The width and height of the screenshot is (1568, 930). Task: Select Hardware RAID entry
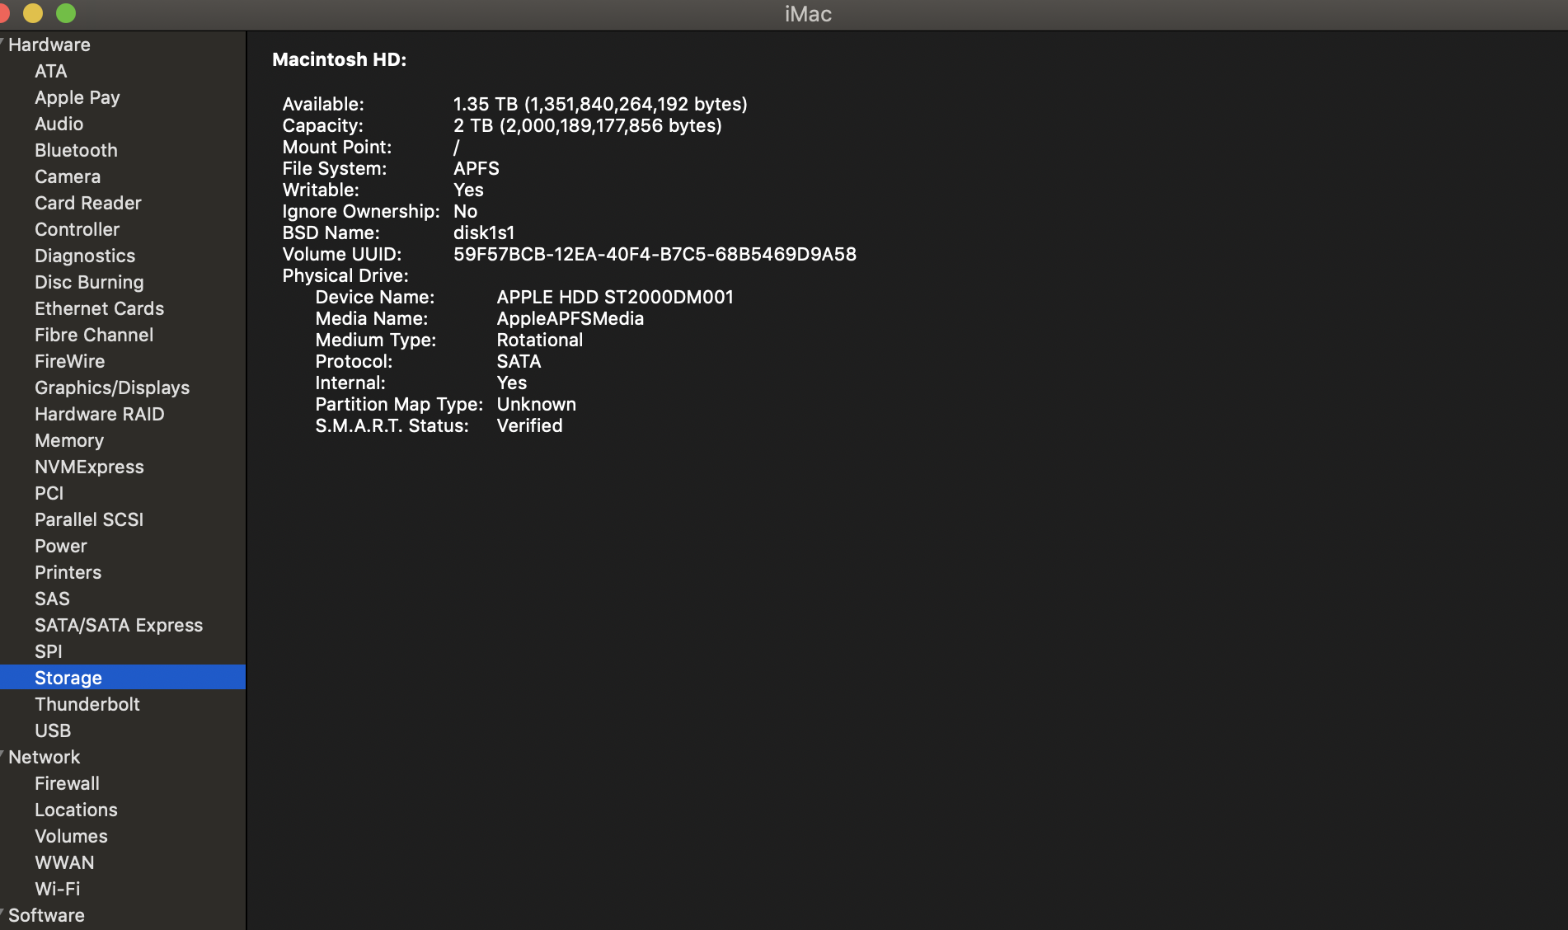click(99, 414)
